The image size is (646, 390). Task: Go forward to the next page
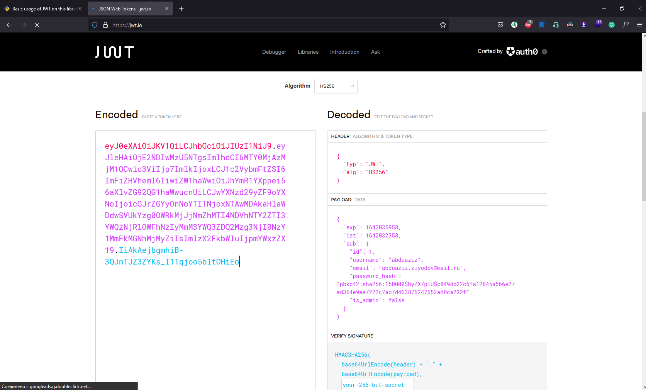[x=23, y=25]
